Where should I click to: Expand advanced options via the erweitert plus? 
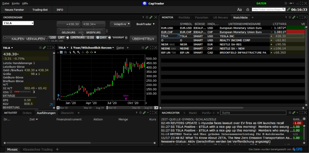(x=126, y=37)
